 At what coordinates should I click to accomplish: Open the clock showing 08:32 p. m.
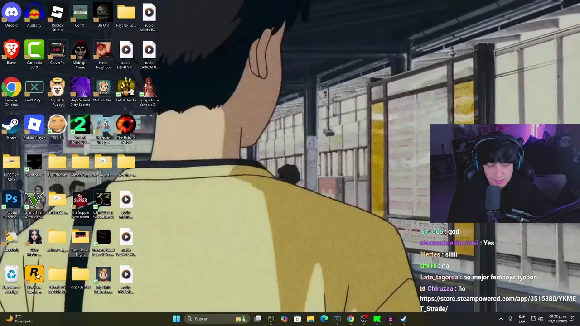558,319
